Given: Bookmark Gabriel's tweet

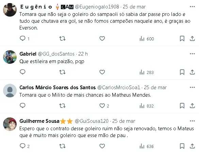Looking at the screenshot, I should [x=182, y=72].
